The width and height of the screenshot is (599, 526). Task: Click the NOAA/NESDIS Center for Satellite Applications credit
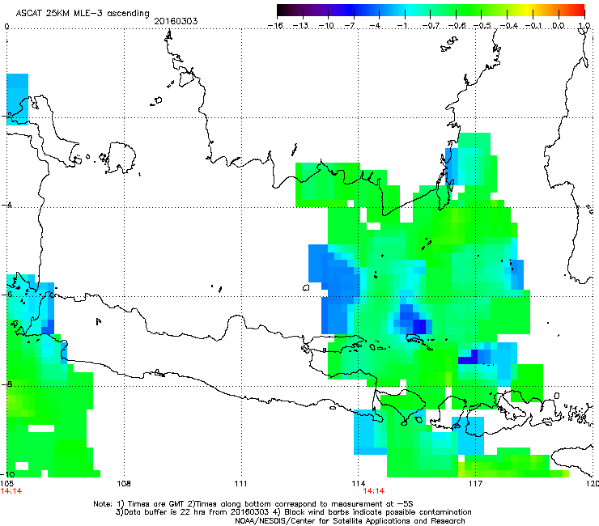pyautogui.click(x=350, y=521)
